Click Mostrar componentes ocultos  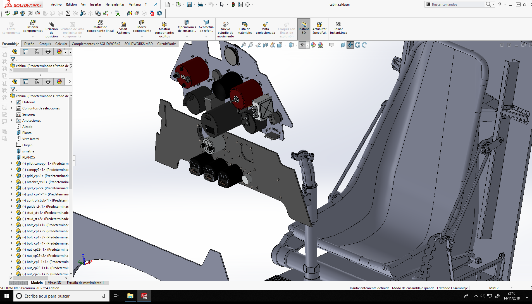164,30
